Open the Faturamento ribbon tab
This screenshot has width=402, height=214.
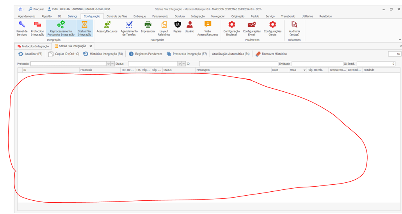tap(160, 16)
